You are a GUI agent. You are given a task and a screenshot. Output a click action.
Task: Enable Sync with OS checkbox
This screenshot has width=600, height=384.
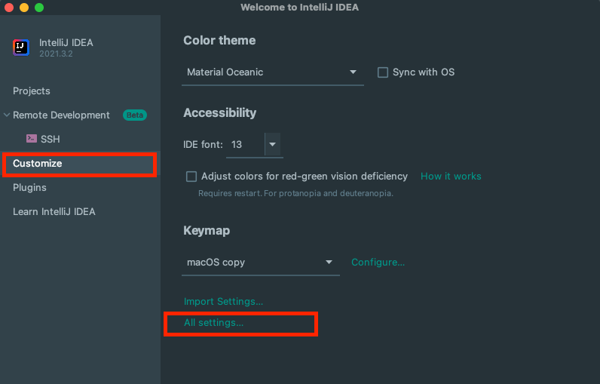pos(384,72)
